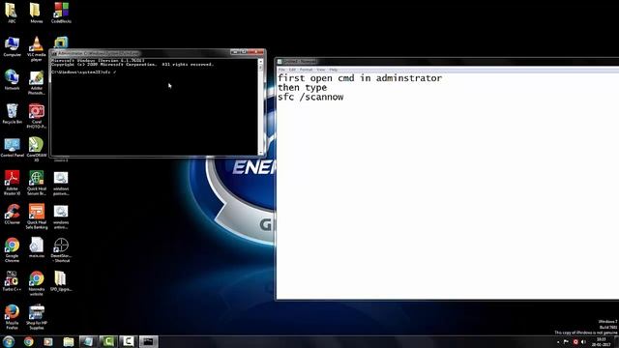Show hidden system tray icons
619x348 pixels.
click(558, 342)
